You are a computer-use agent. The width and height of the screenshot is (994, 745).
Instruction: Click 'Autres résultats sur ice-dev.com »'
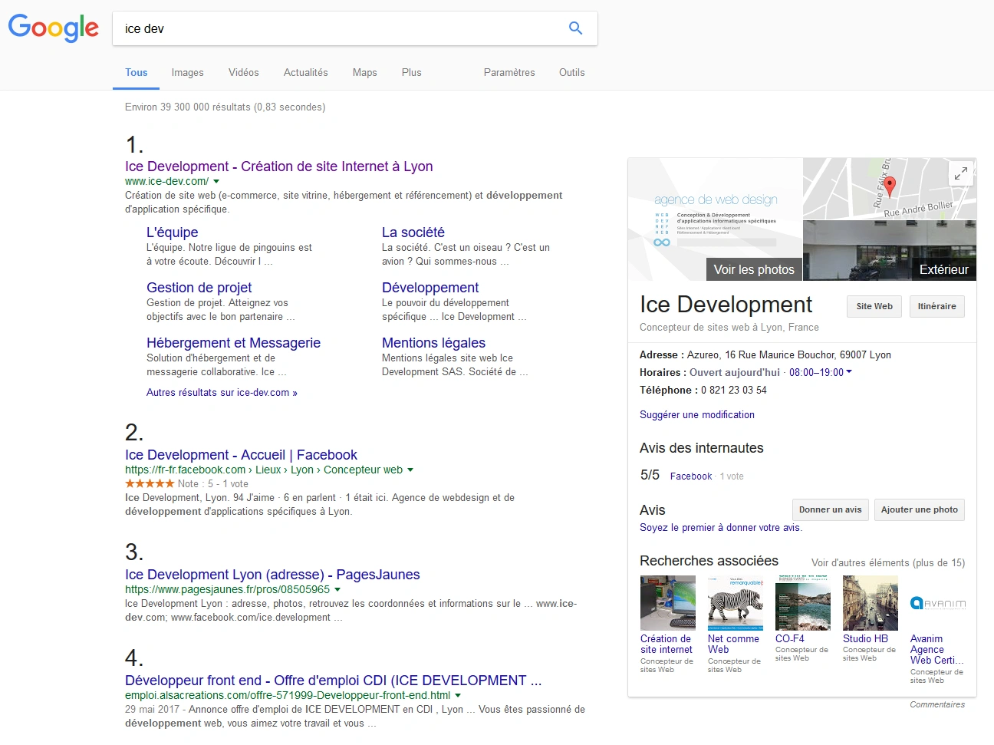coord(222,393)
